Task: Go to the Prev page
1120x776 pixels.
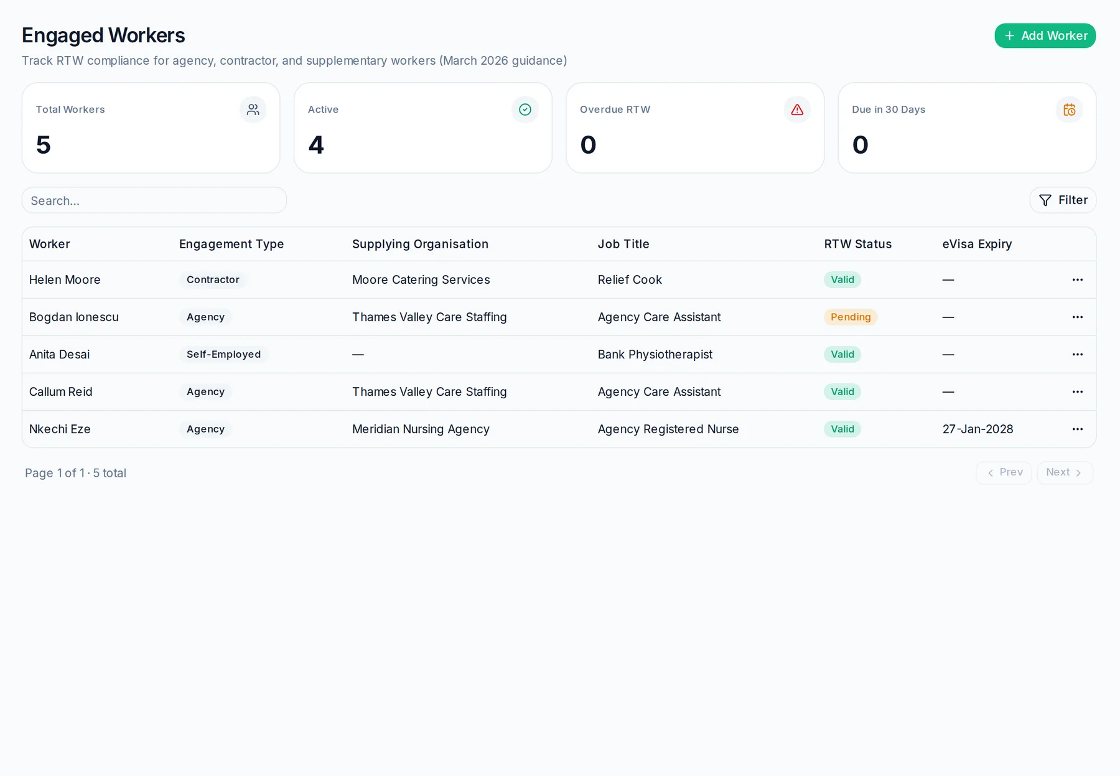Action: click(x=1004, y=472)
